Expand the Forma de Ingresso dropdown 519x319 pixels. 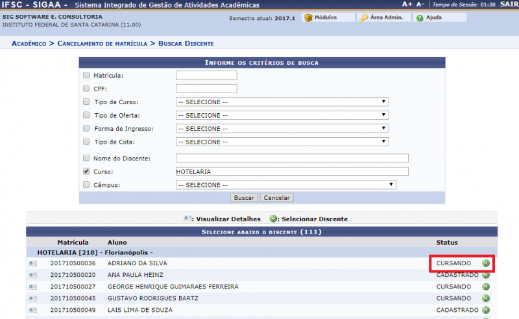282,129
